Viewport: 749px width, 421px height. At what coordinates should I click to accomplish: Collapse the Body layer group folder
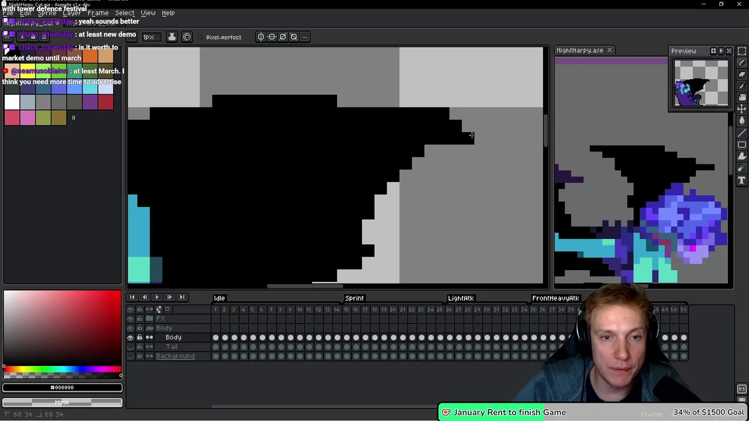click(149, 328)
